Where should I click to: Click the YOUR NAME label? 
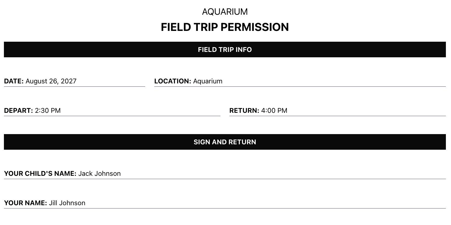[25, 203]
